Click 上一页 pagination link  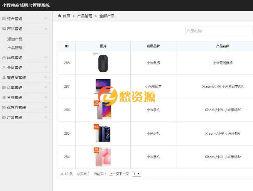tap(114, 174)
